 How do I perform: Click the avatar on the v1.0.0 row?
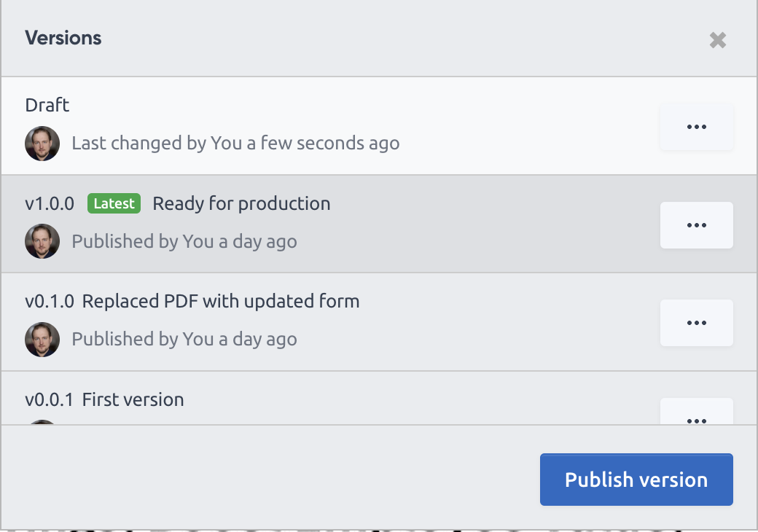coord(42,241)
